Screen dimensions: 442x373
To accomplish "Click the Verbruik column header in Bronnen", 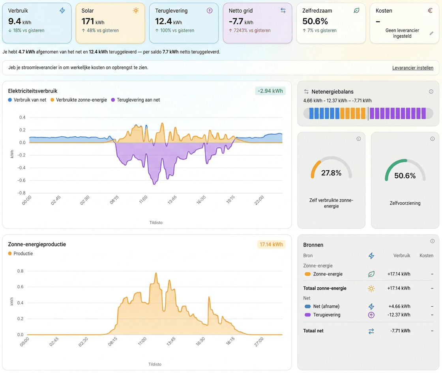I will point(402,256).
